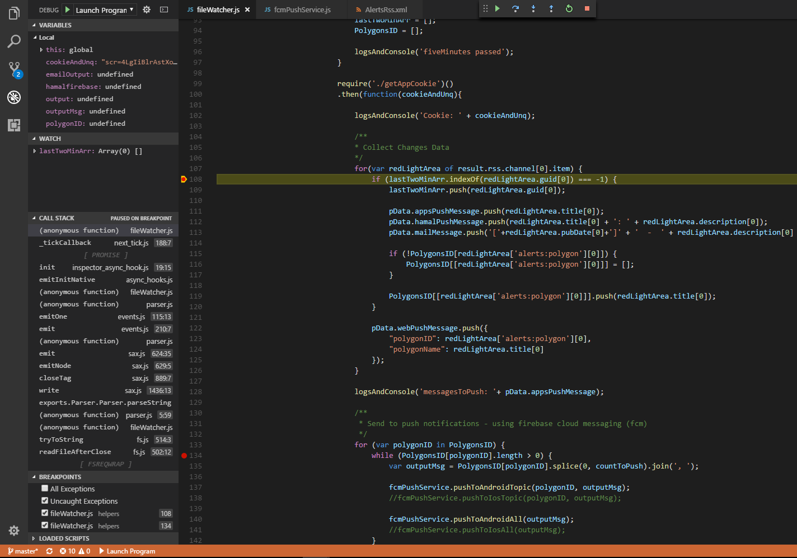797x558 pixels.
Task: Open launch.json configuration gear icon
Action: tap(147, 10)
